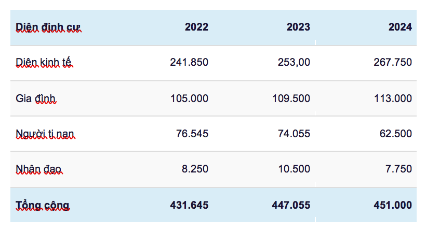Click the 'Tổng cộng' total row label
Screen dimensions: 426x231
[x=43, y=205]
